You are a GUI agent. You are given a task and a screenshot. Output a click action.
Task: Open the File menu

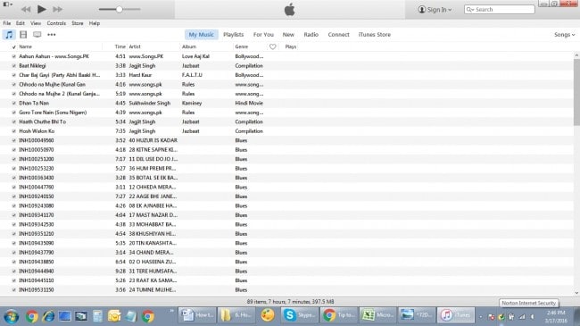tap(6, 23)
